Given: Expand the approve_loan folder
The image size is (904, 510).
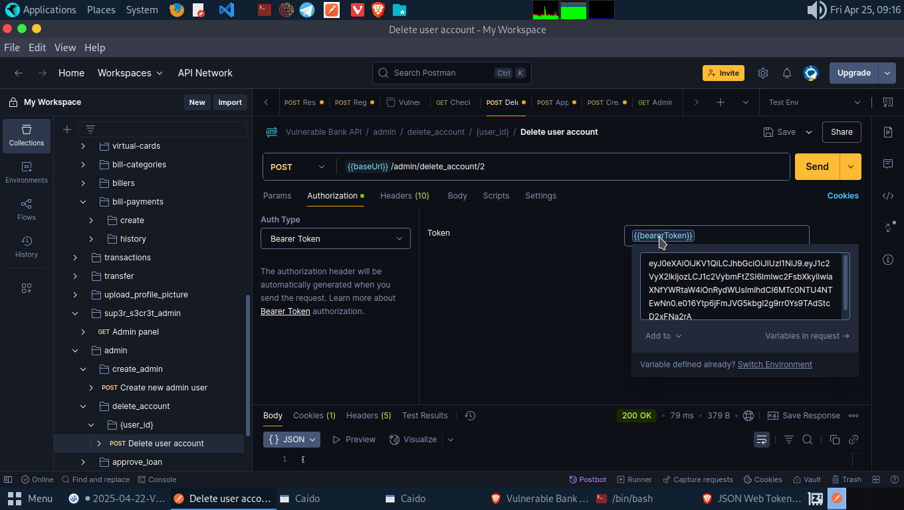Looking at the screenshot, I should [83, 462].
